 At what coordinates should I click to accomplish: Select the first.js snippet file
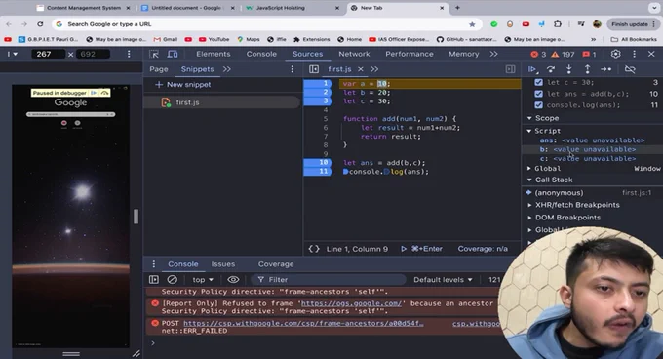pyautogui.click(x=187, y=102)
